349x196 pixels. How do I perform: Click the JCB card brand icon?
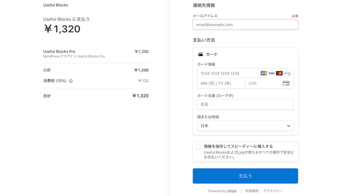tap(264, 73)
